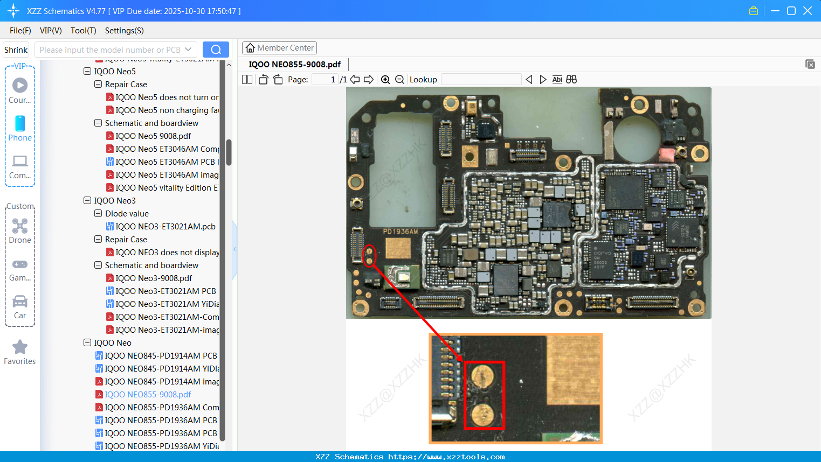Open IQOO Neo5 does not turn on file
The height and width of the screenshot is (462, 821).
point(162,97)
